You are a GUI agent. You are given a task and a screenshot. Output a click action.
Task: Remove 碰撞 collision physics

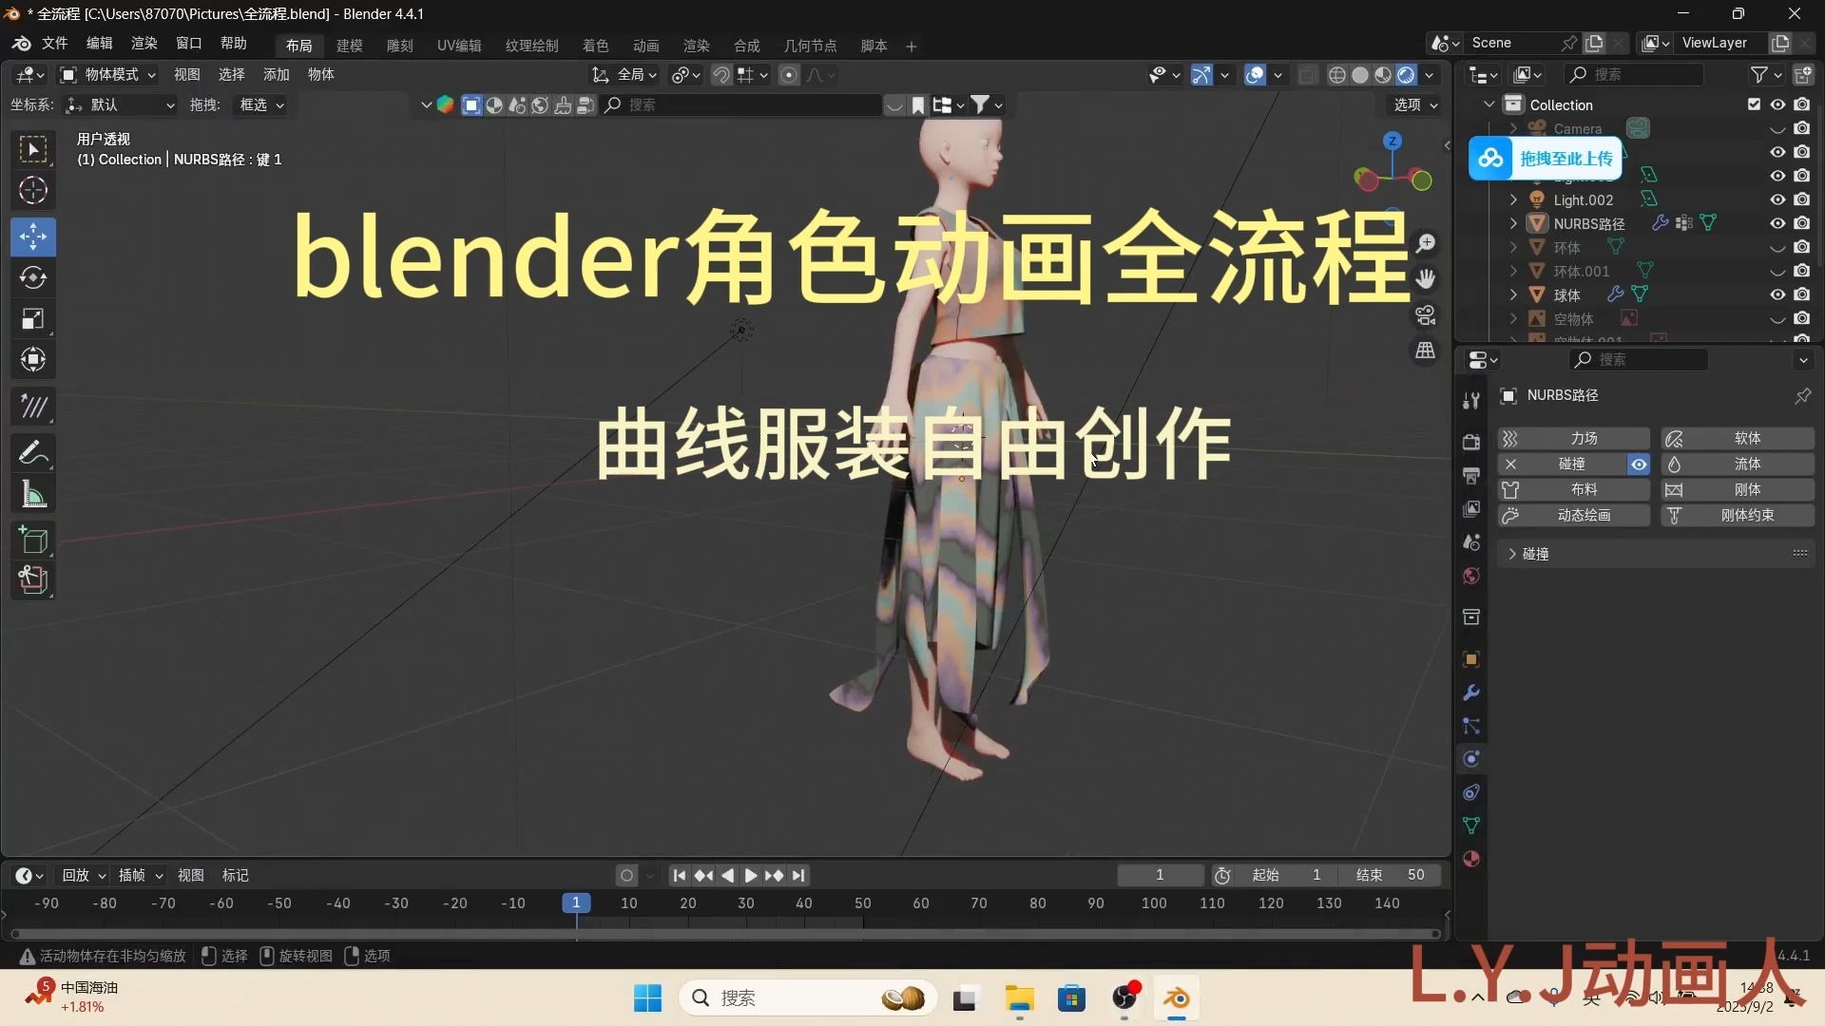[x=1562, y=464]
